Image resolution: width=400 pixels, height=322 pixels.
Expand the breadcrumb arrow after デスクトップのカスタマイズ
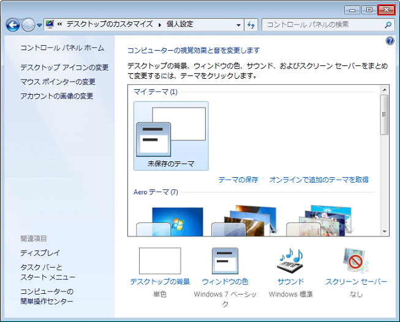160,24
